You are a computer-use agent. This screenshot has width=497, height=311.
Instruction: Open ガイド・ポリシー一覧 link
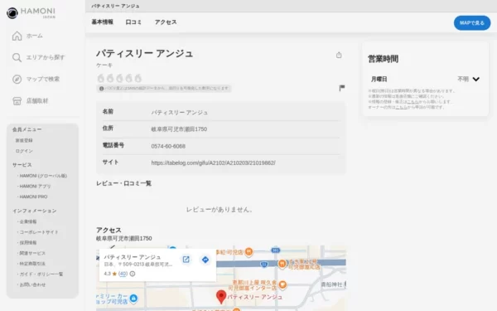pyautogui.click(x=41, y=274)
